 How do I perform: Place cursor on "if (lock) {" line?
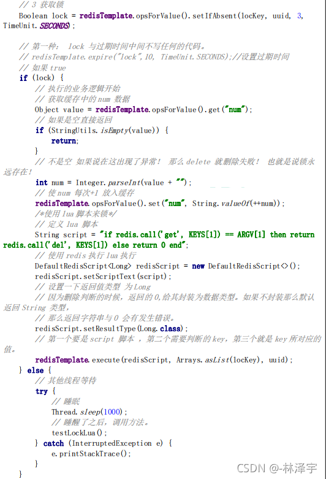point(42,78)
